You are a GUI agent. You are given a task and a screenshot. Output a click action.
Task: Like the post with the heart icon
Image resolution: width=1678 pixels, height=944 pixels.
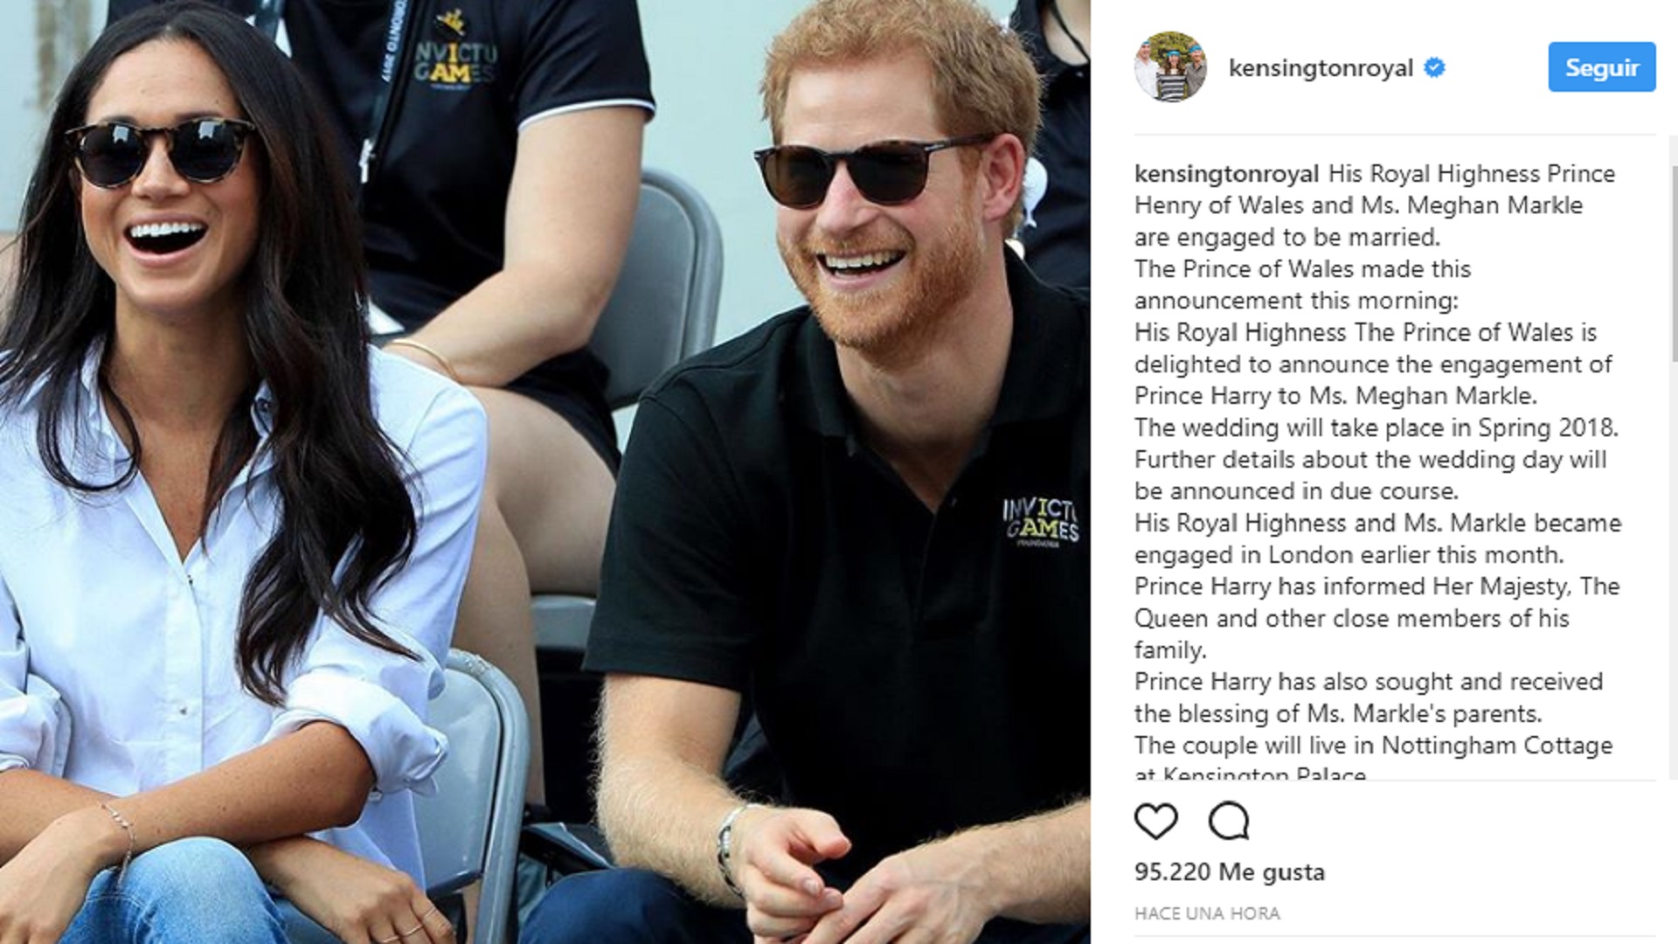[1155, 821]
